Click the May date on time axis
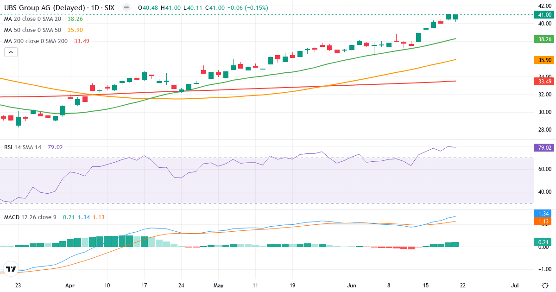The image size is (556, 292). [218, 285]
